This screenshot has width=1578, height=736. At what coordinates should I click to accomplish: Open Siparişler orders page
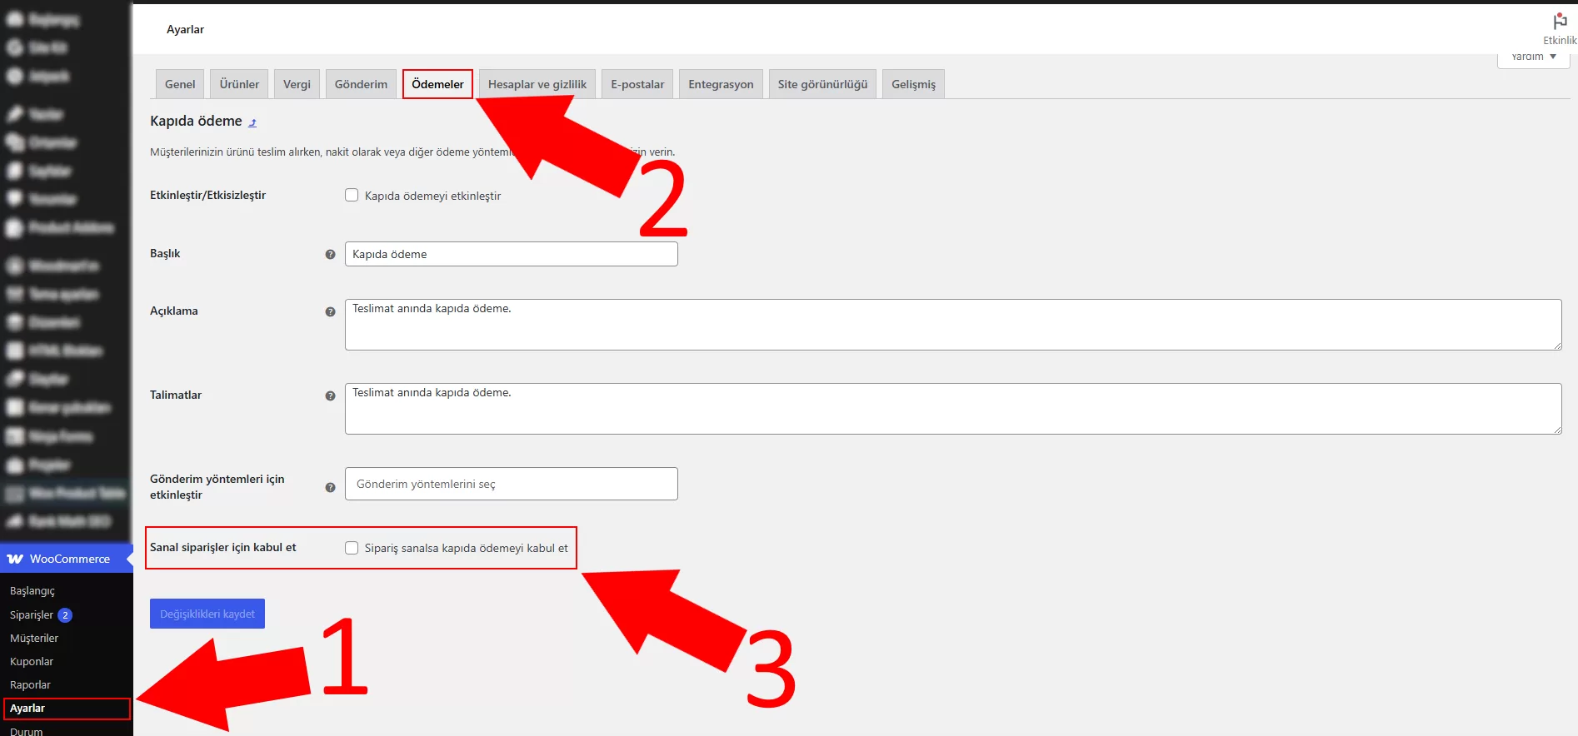32,615
